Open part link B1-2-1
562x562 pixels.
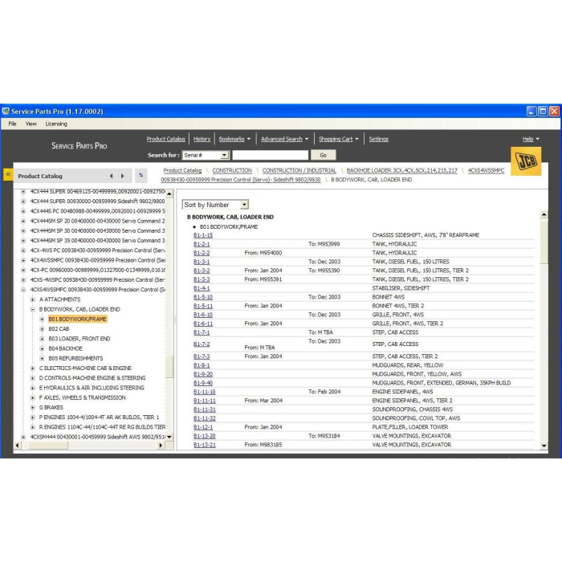(202, 244)
